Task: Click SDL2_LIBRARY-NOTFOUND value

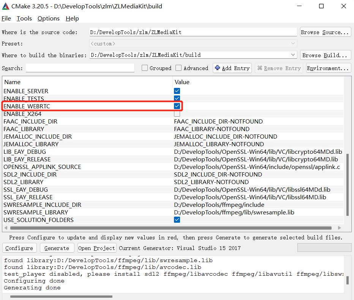Action: tap(211, 182)
